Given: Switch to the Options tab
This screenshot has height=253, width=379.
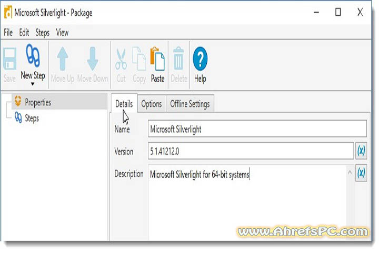Looking at the screenshot, I should [x=152, y=104].
